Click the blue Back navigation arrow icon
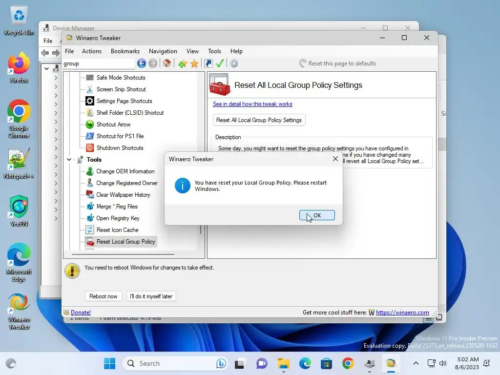Screen dimensions: 500x375 tap(142, 63)
